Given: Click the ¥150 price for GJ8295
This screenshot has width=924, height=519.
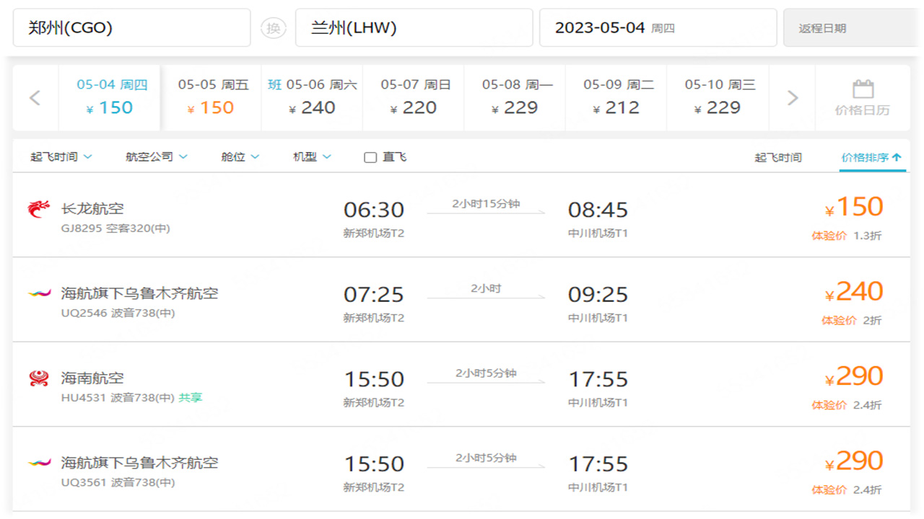Looking at the screenshot, I should pos(855,208).
